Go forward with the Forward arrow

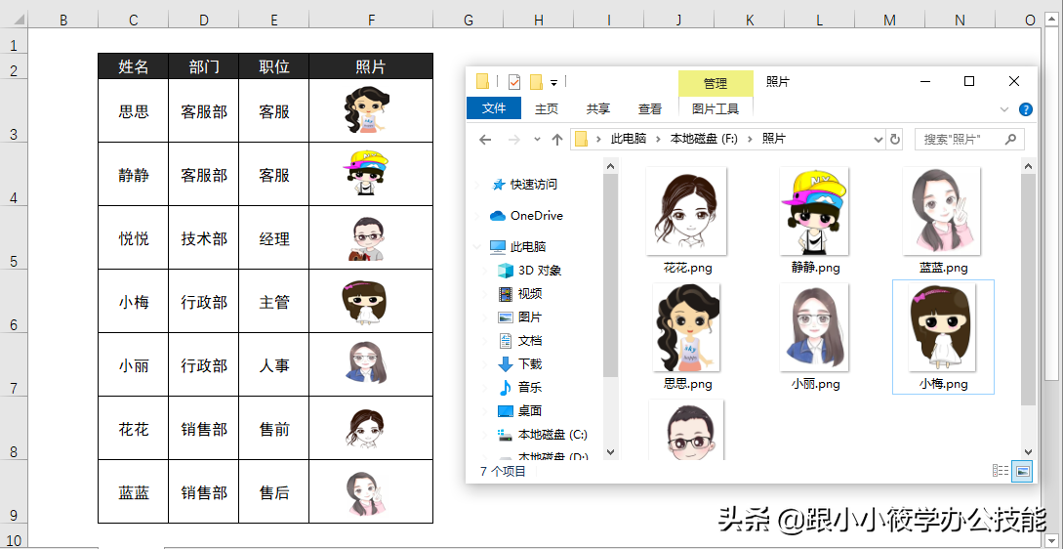513,140
